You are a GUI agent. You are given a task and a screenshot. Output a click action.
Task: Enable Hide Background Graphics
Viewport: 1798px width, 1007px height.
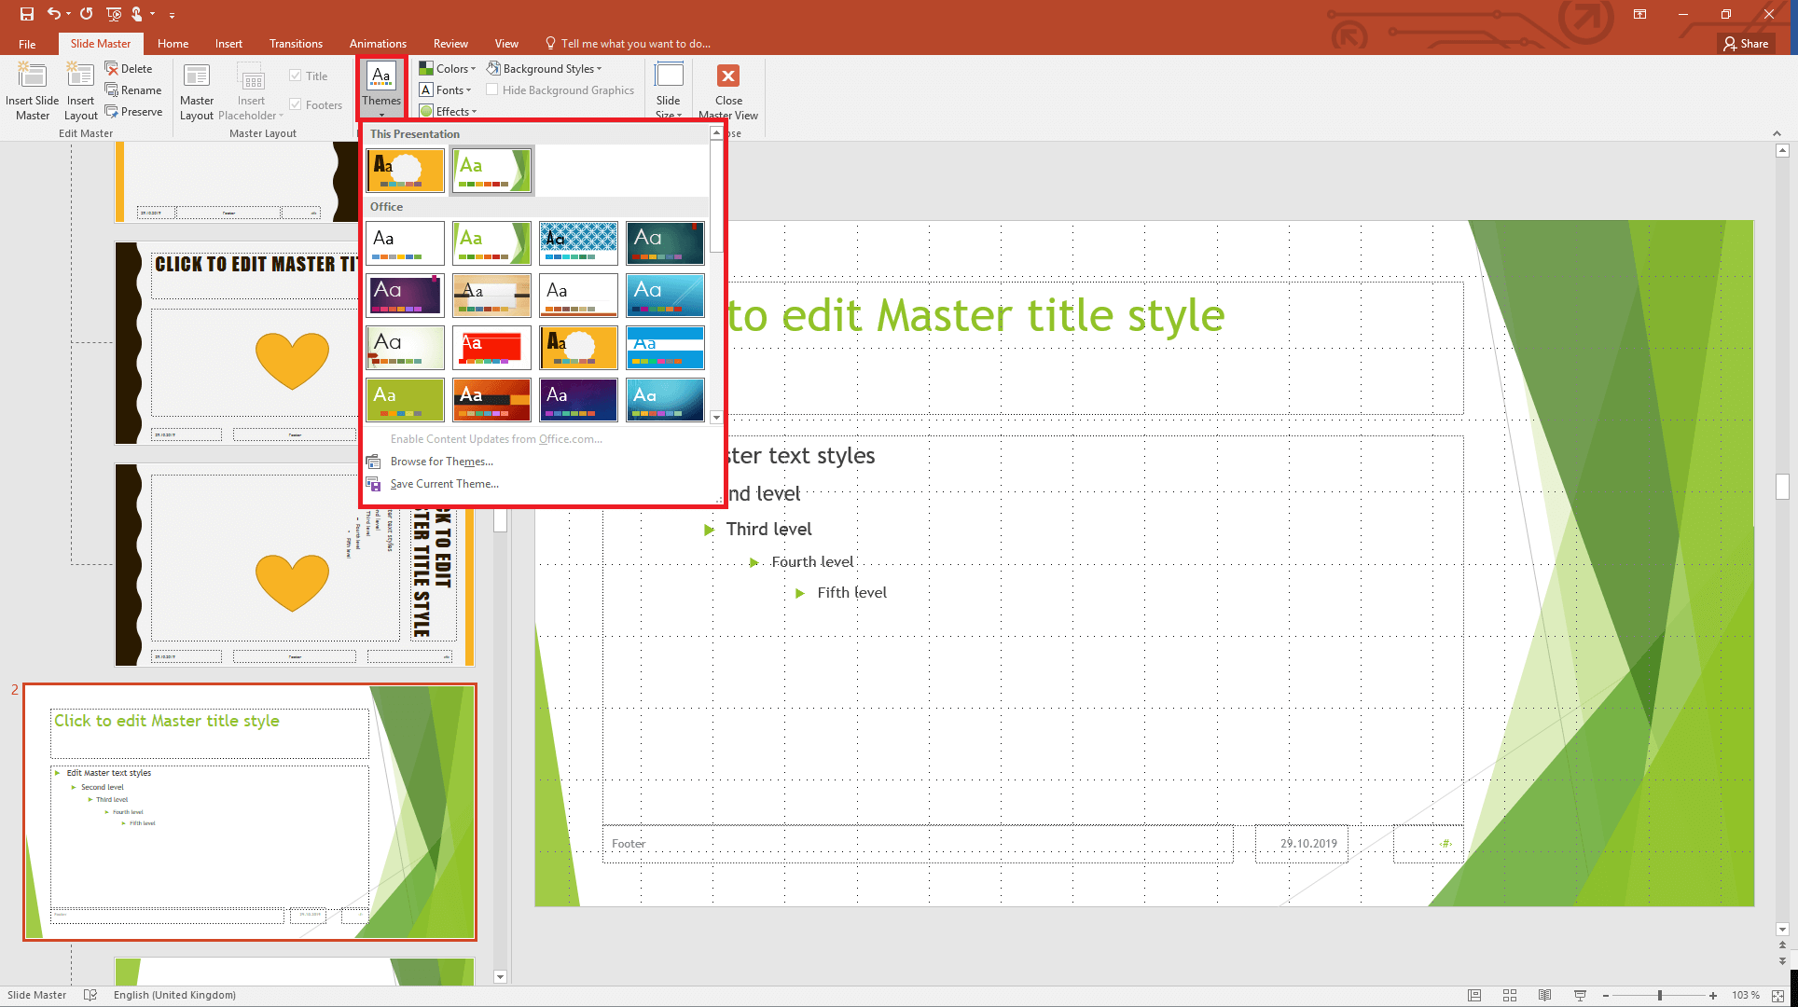click(493, 90)
